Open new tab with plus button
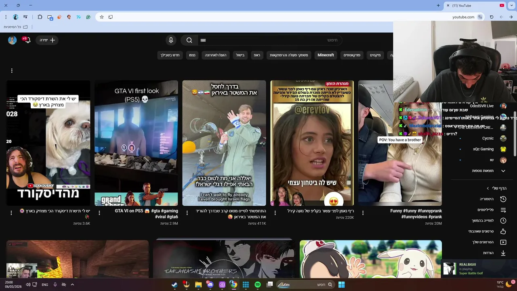Screen dimensions: 517x291 [x=438, y=5]
